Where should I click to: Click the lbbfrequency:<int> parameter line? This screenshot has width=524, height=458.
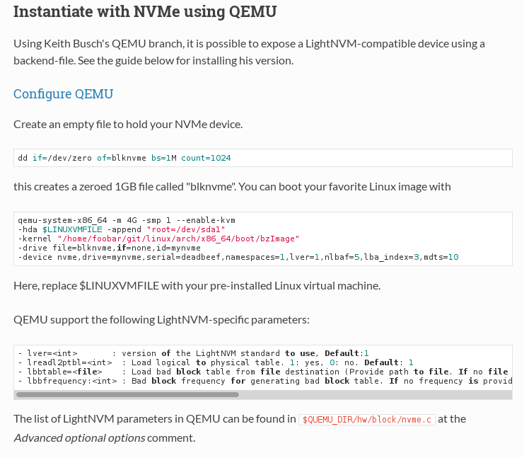click(264, 381)
